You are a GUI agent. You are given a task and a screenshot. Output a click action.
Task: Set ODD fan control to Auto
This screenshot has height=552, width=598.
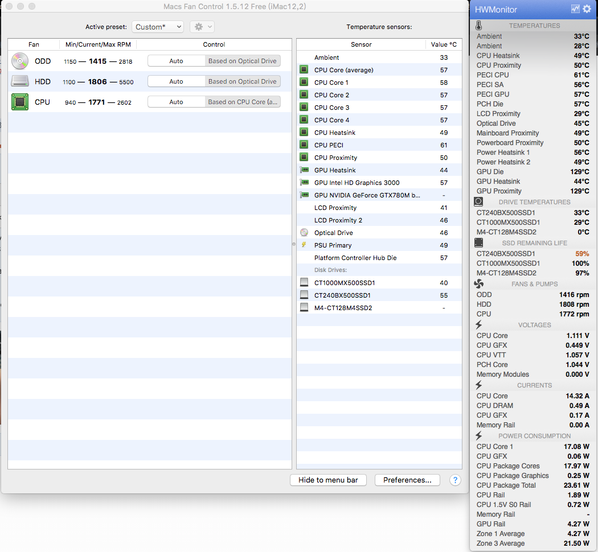176,61
